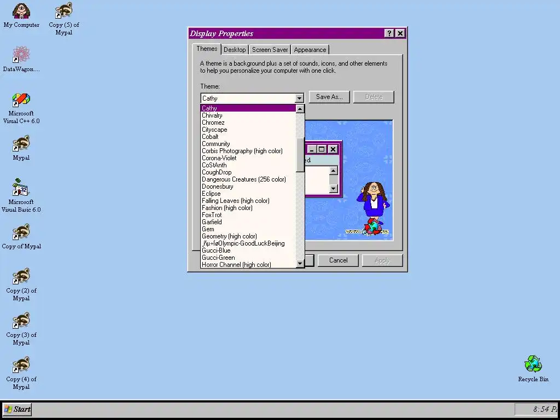Click the Save As... button
This screenshot has width=560, height=420.
[x=329, y=97]
